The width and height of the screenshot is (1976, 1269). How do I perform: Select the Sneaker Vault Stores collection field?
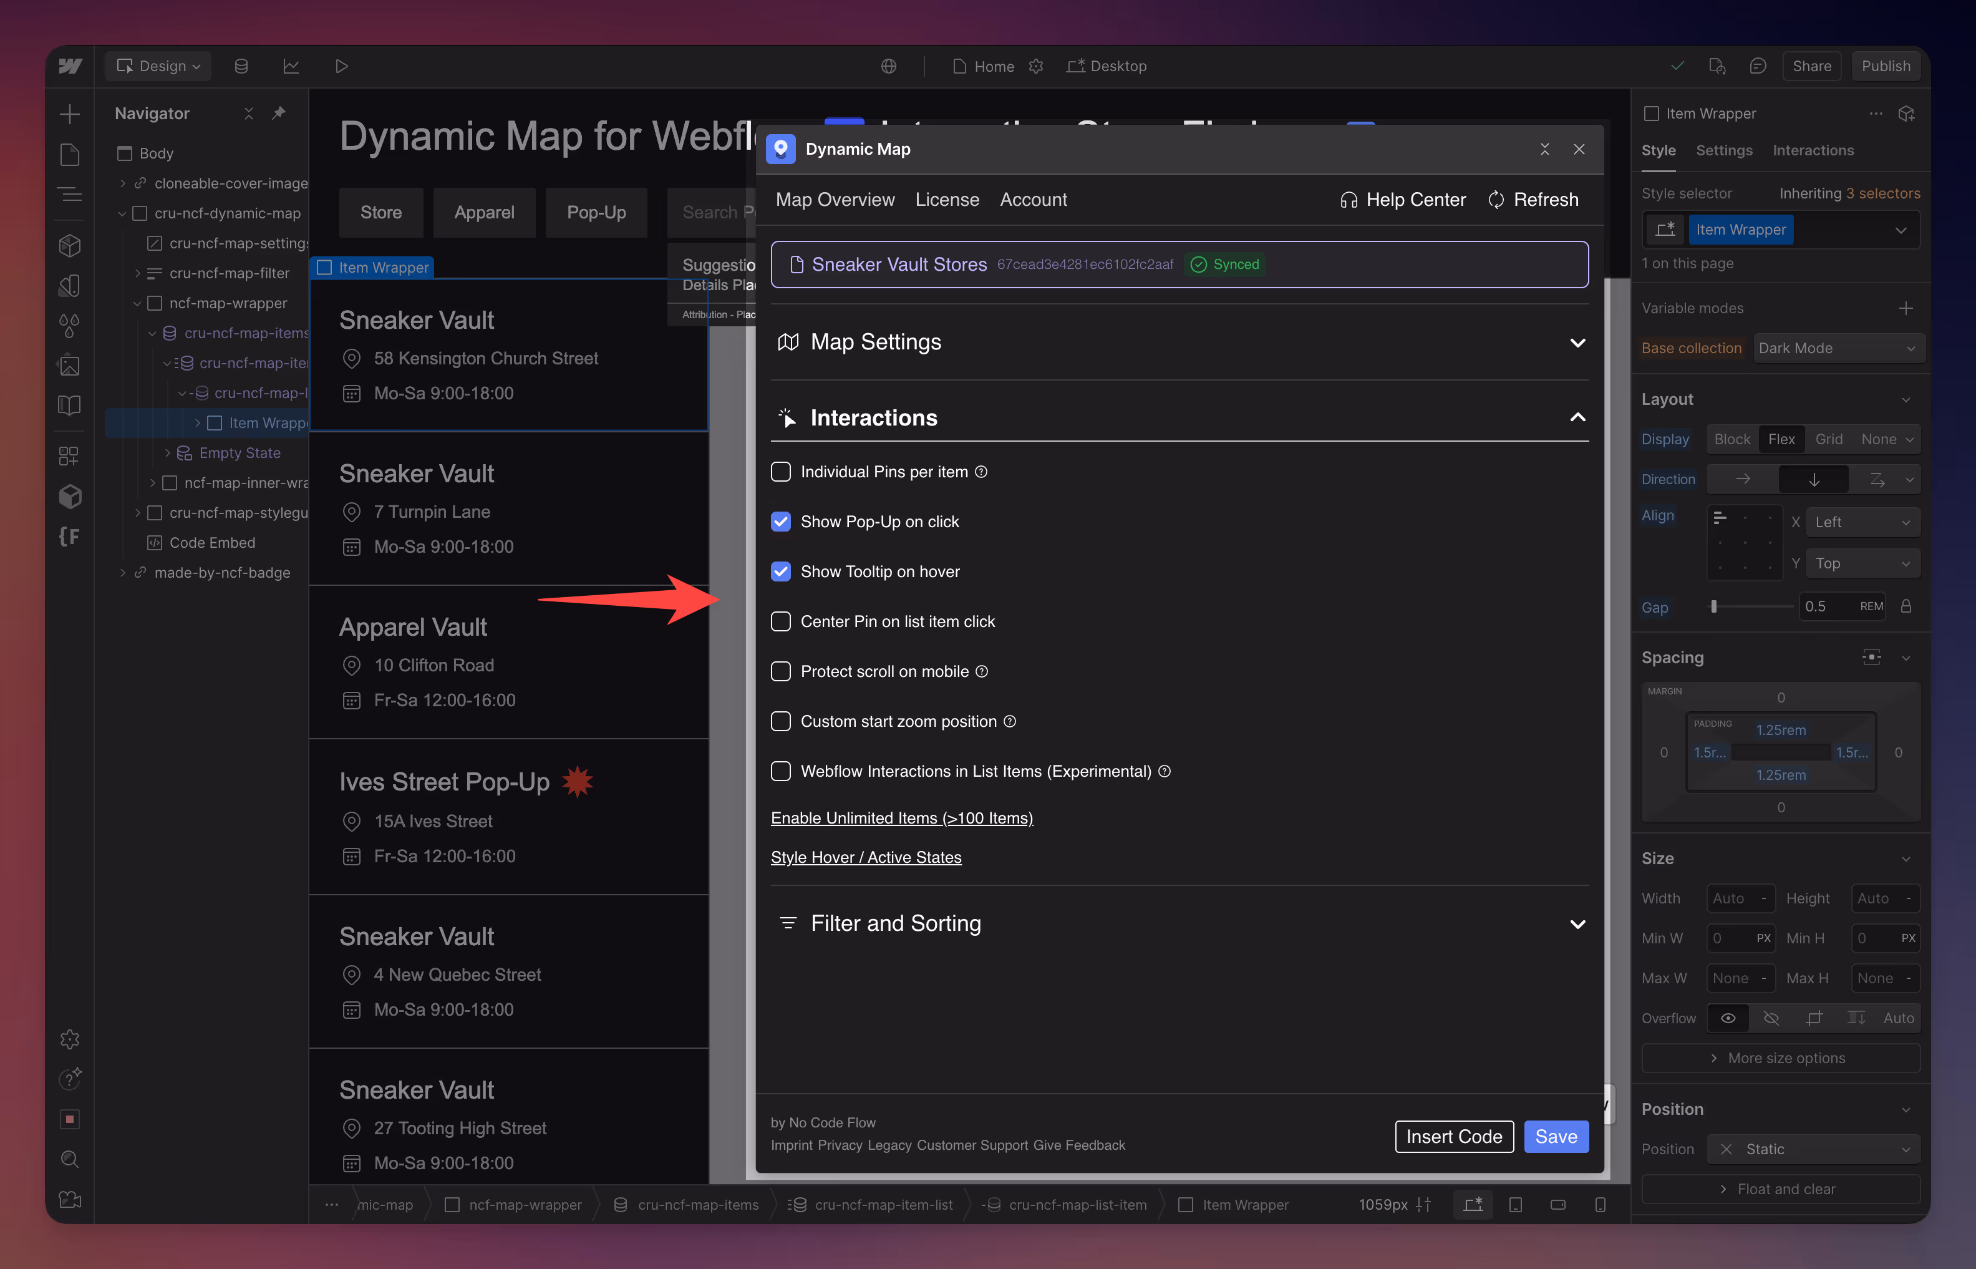[x=1179, y=265]
